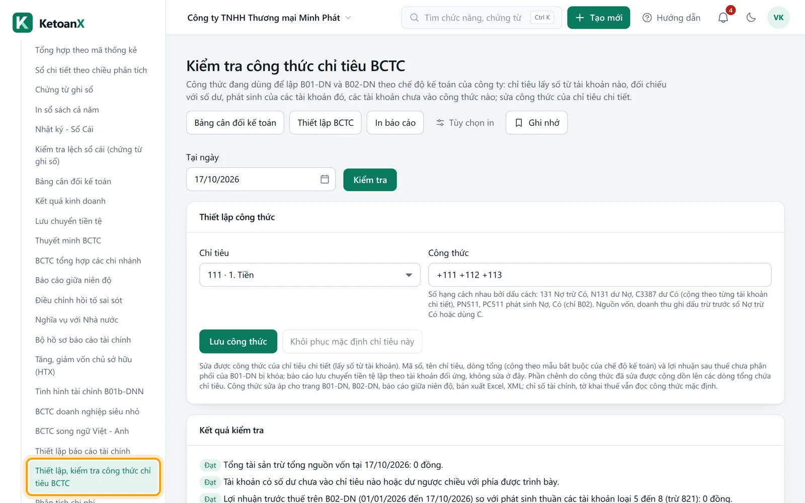
Task: Open Kiểm tra lệch sổ cái sidebar item
Action: pos(89,155)
